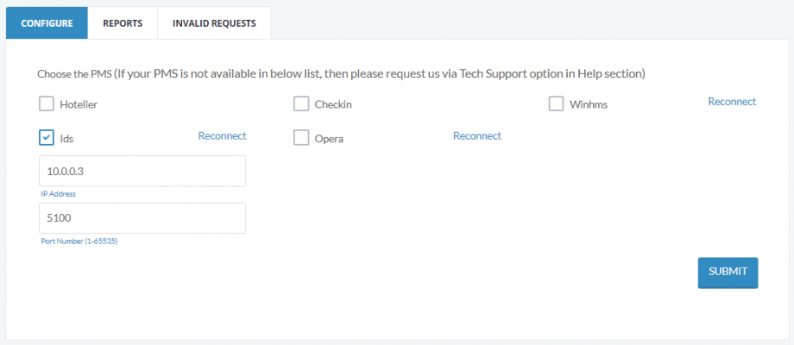Submit the PMS configuration
This screenshot has height=345, width=794.
click(728, 273)
